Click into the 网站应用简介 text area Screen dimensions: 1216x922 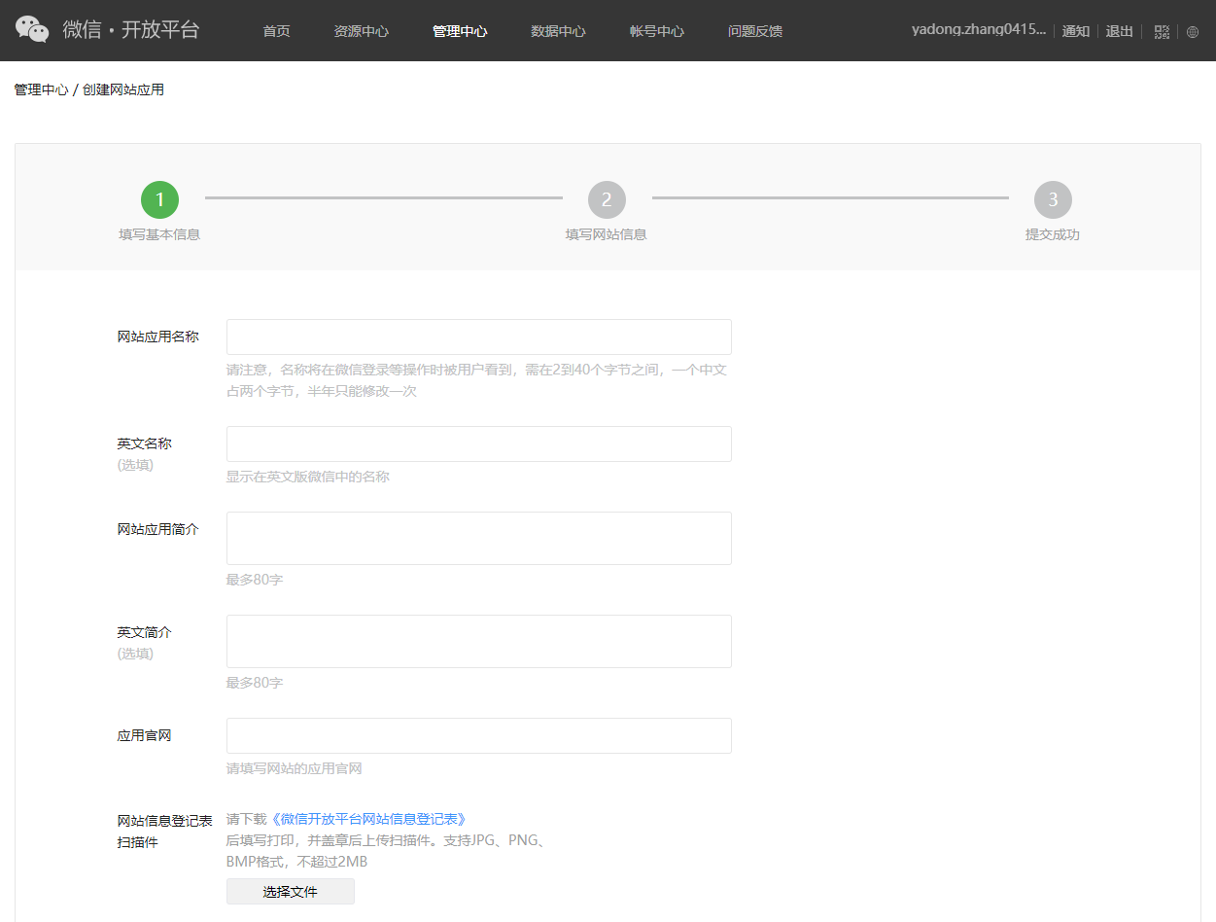click(478, 538)
